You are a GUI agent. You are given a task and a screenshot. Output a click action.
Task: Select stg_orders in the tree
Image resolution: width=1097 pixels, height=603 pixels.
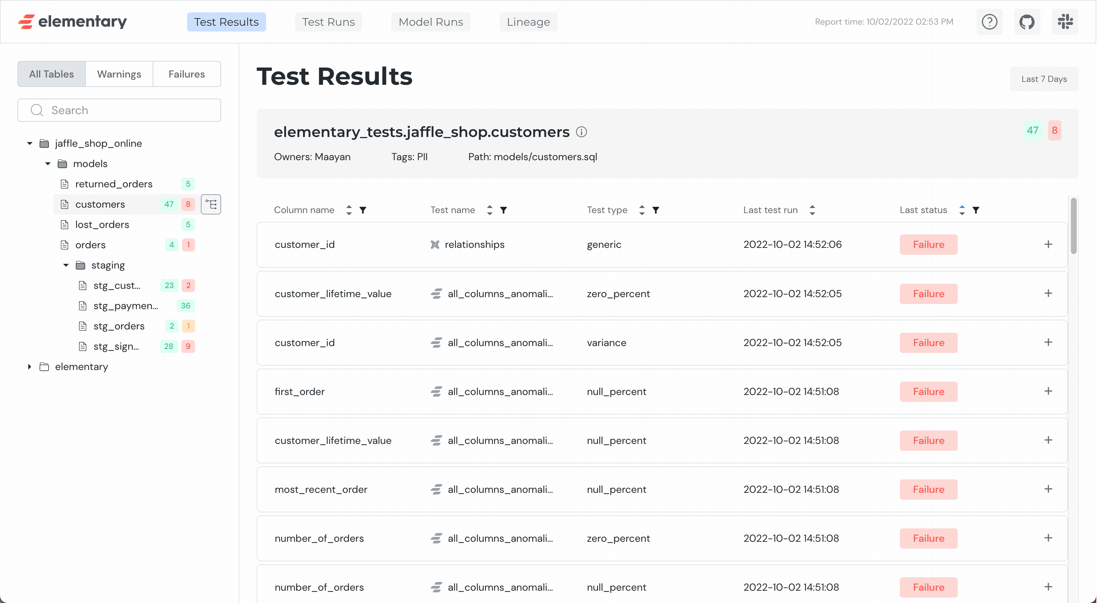click(x=119, y=326)
